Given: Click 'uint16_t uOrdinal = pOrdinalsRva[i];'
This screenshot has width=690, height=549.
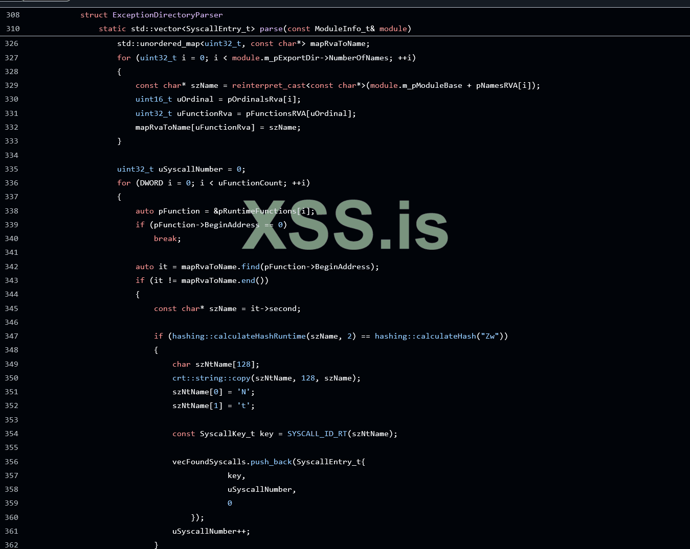Looking at the screenshot, I should (218, 99).
